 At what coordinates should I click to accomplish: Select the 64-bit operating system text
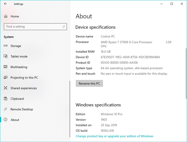(x=132, y=68)
